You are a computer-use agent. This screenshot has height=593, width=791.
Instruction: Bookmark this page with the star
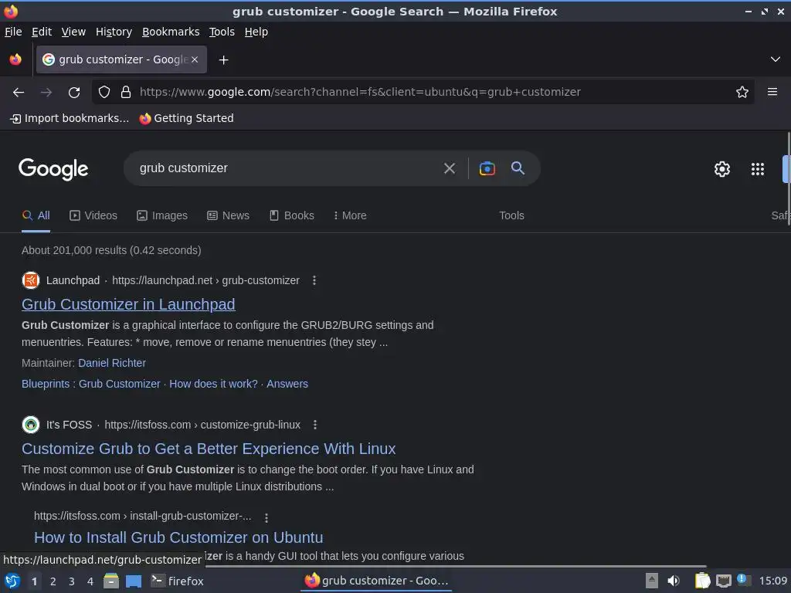[x=742, y=93]
